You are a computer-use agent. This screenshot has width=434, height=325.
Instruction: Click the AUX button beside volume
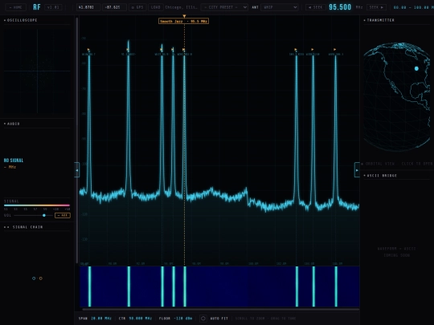pyautogui.click(x=63, y=215)
